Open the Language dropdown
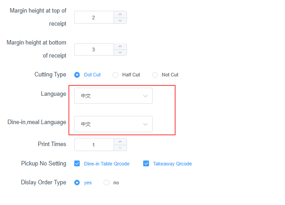285x205 pixels. pyautogui.click(x=113, y=96)
